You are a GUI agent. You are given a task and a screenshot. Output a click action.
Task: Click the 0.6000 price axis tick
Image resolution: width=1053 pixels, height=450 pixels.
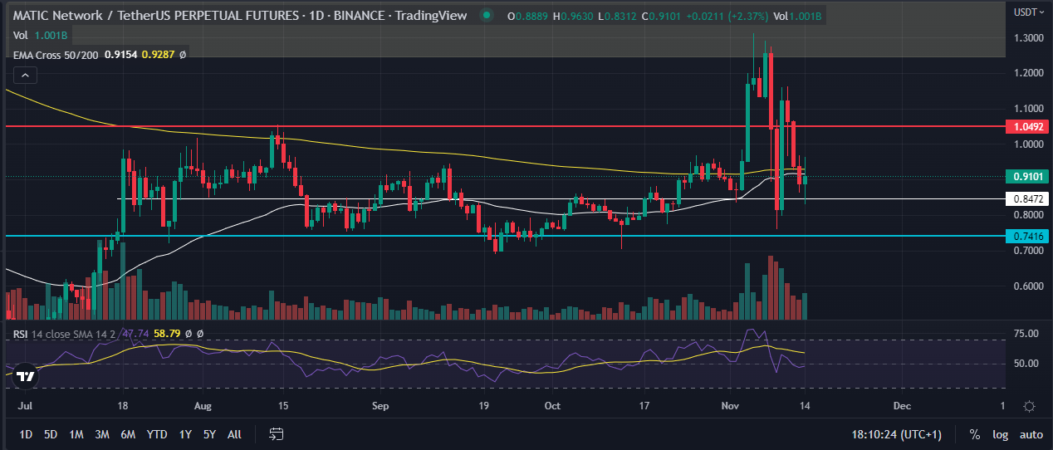1028,286
